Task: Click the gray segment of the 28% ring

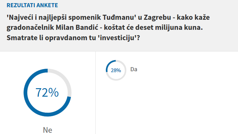Action: [x=123, y=76]
